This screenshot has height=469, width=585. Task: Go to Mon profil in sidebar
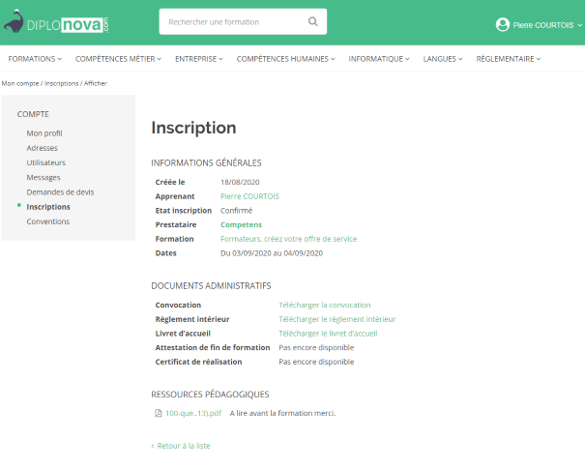[44, 133]
